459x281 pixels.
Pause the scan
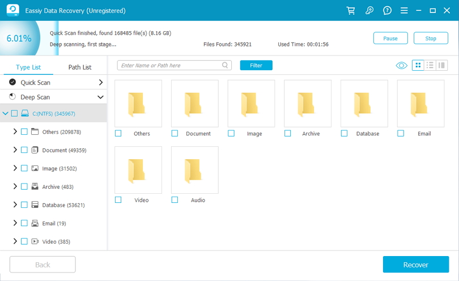pos(390,39)
